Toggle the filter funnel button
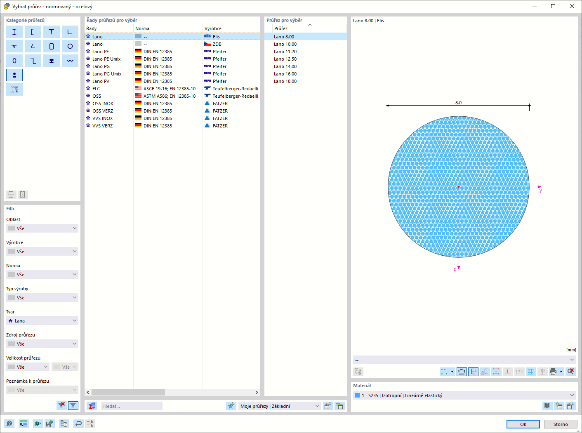Image resolution: width=582 pixels, height=433 pixels. tap(73, 405)
